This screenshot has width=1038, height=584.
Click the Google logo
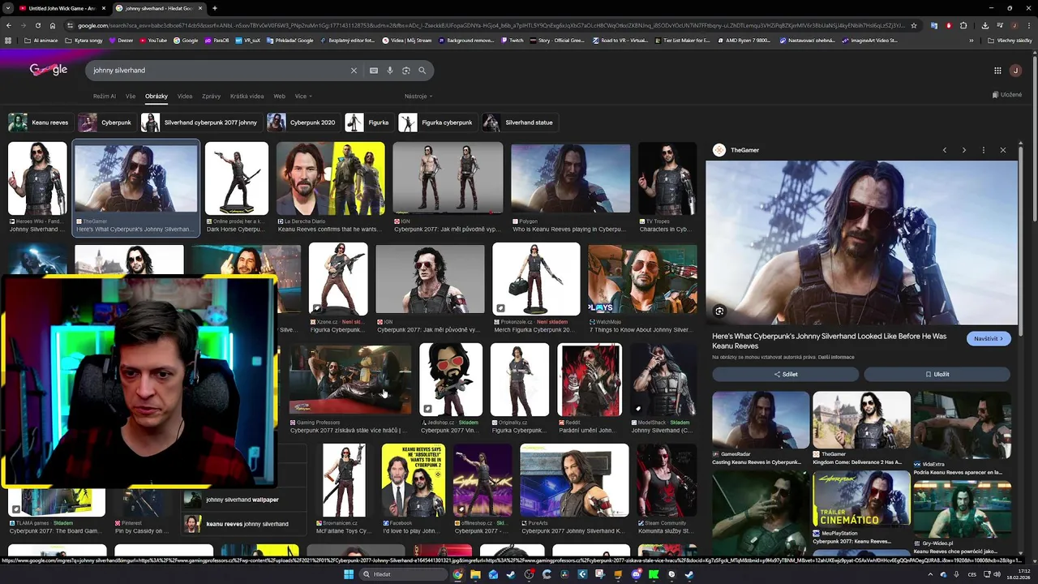[x=49, y=70]
